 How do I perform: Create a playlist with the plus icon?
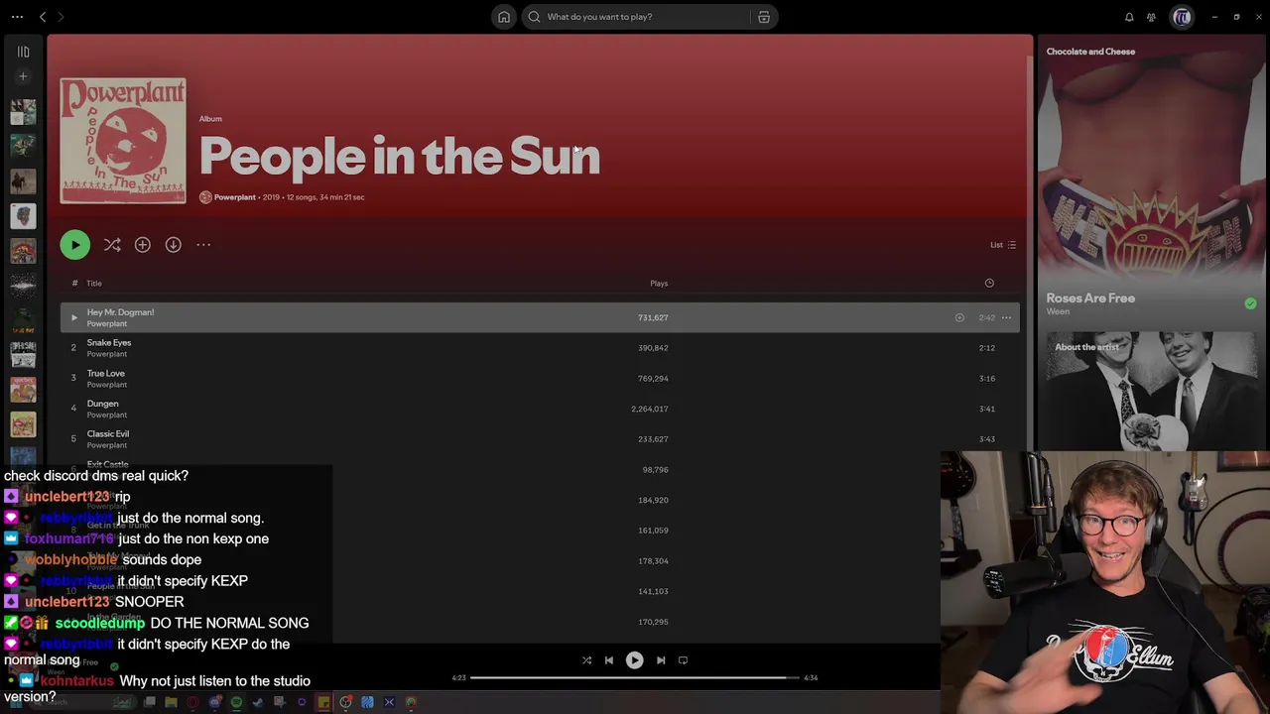(x=23, y=76)
